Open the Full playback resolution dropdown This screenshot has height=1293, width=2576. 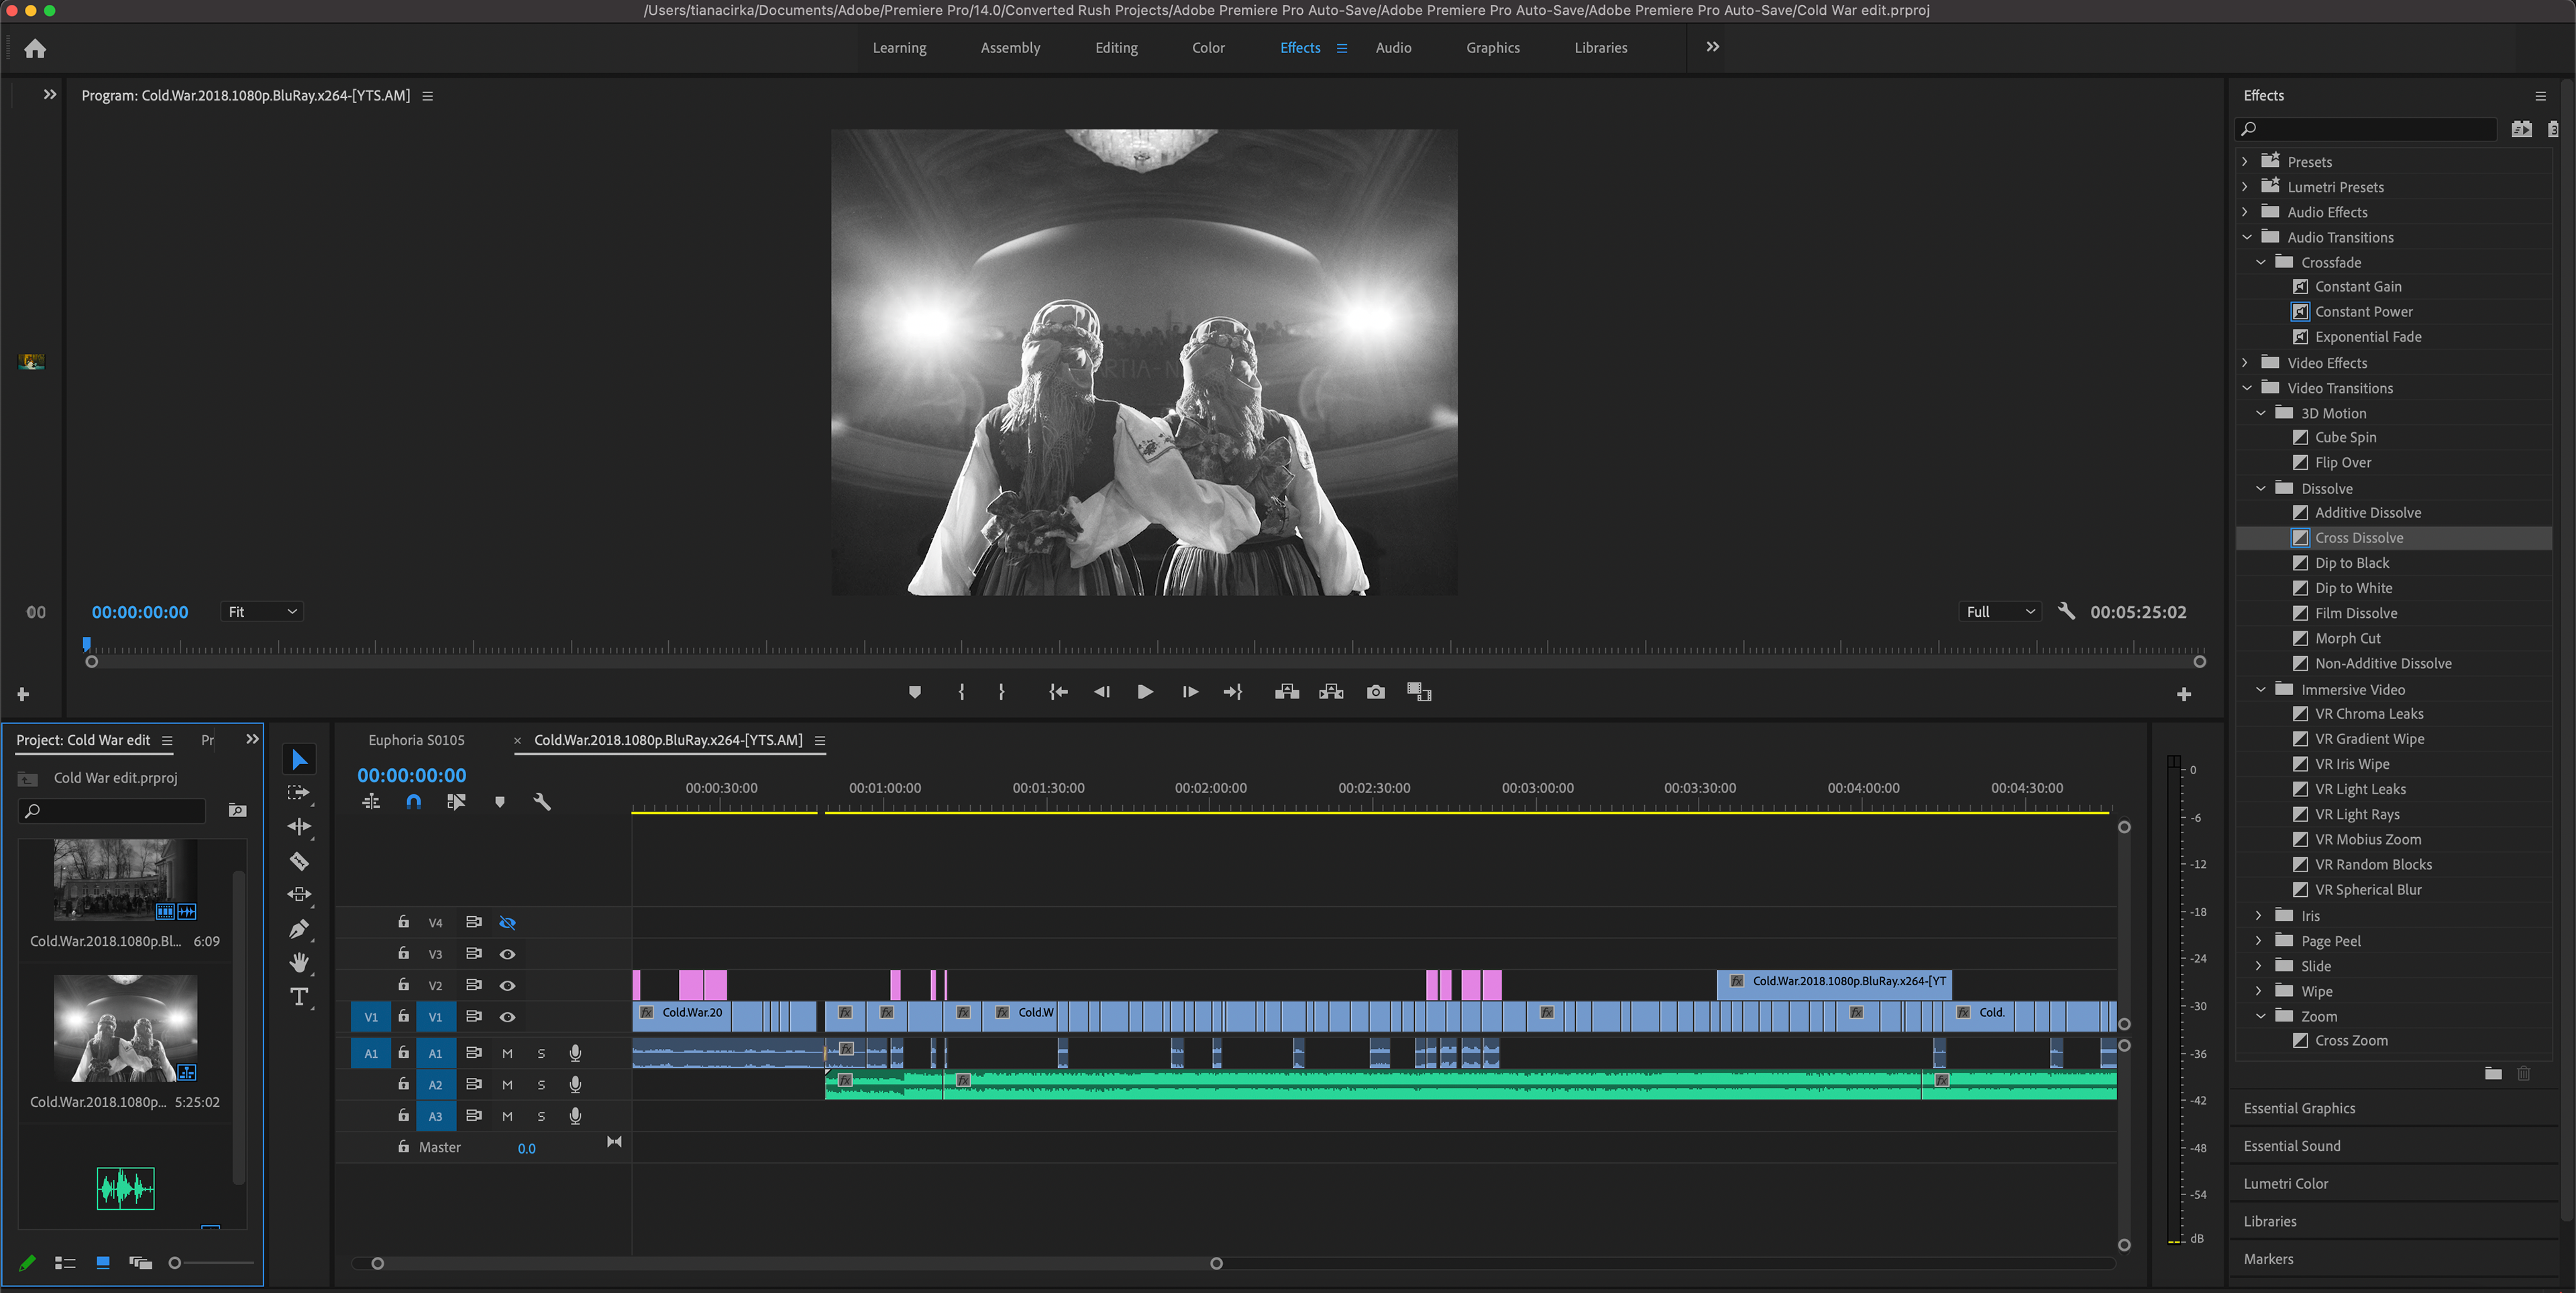1999,611
